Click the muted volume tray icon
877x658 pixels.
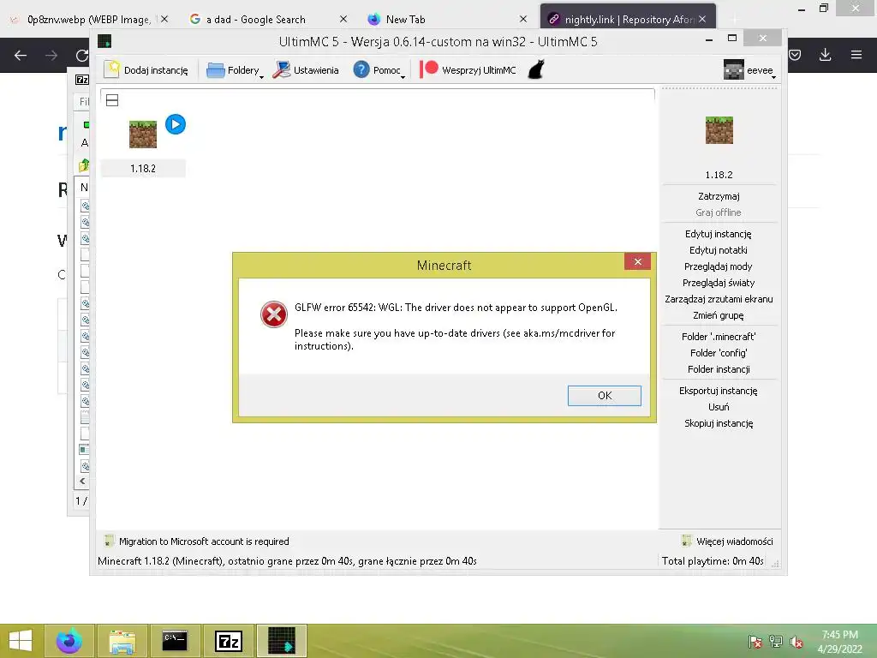click(x=796, y=642)
